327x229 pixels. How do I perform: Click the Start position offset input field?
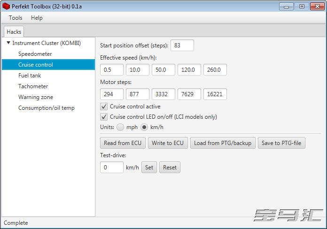tap(182, 46)
